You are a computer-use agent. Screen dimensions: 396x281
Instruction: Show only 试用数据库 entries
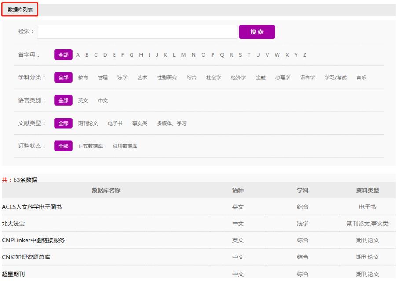tap(125, 146)
